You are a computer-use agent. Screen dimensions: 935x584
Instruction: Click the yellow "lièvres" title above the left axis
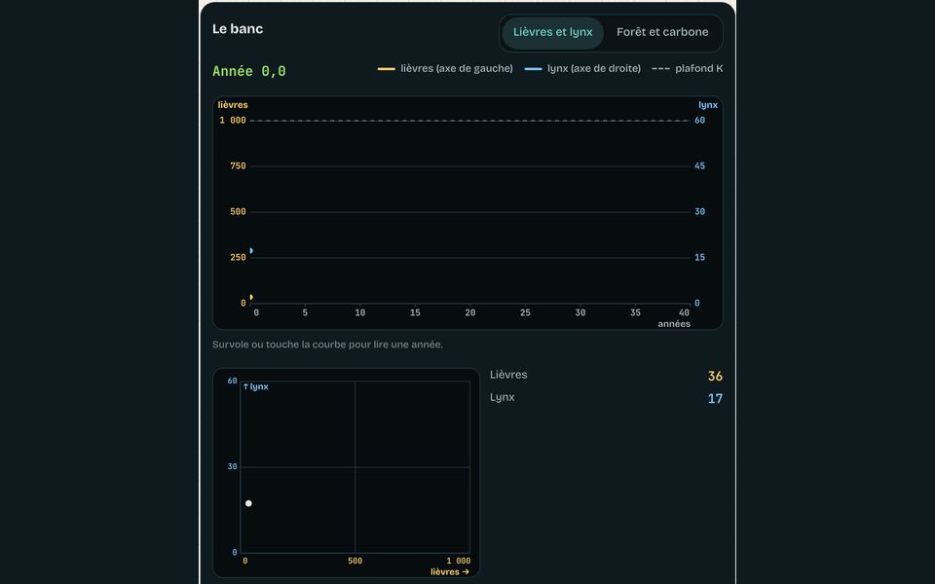pos(233,105)
